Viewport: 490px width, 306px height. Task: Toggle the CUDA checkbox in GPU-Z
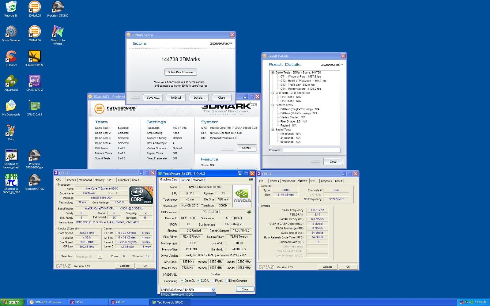[x=198, y=281]
